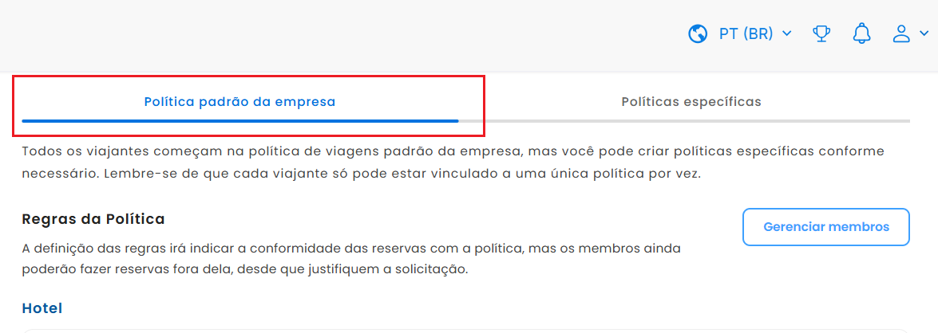Expand the PT (BR) language chevron

787,33
